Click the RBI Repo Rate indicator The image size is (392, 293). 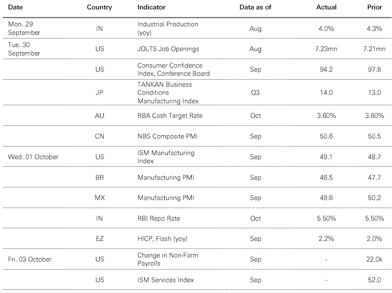[159, 219]
